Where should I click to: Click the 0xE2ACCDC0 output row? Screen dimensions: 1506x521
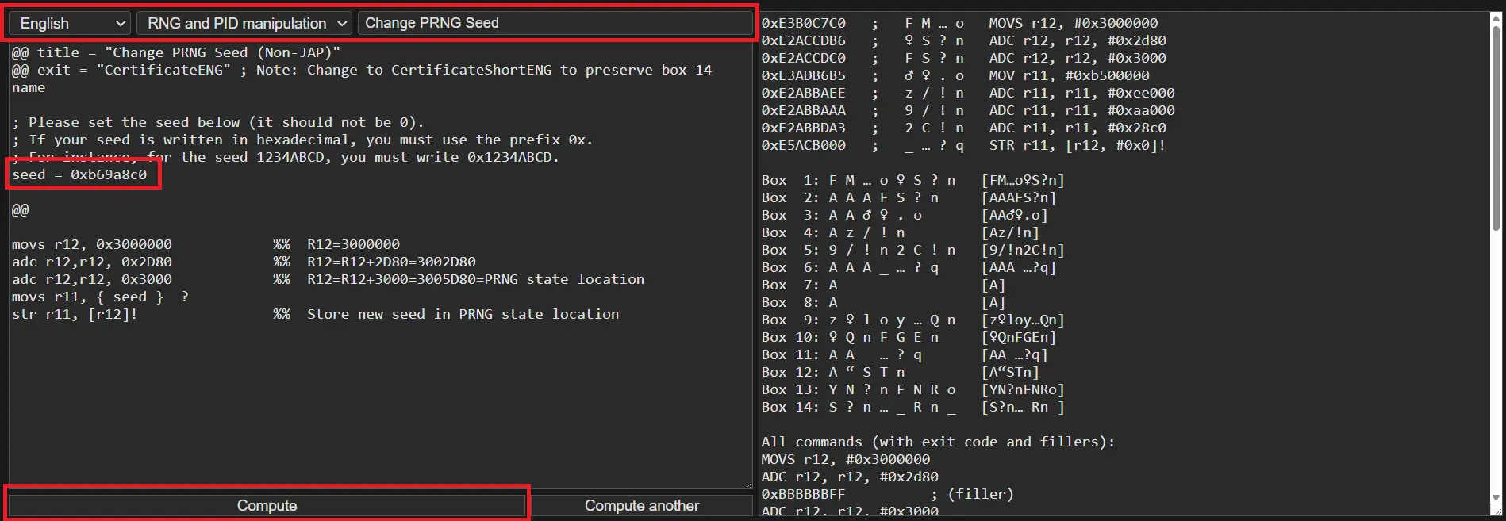tap(963, 58)
